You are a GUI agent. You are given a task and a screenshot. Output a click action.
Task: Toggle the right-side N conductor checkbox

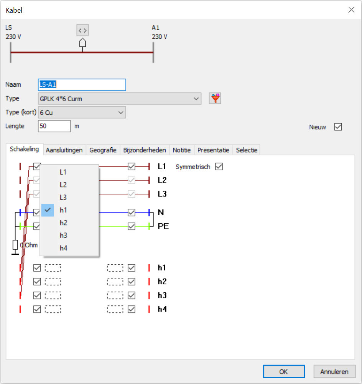[x=132, y=213]
